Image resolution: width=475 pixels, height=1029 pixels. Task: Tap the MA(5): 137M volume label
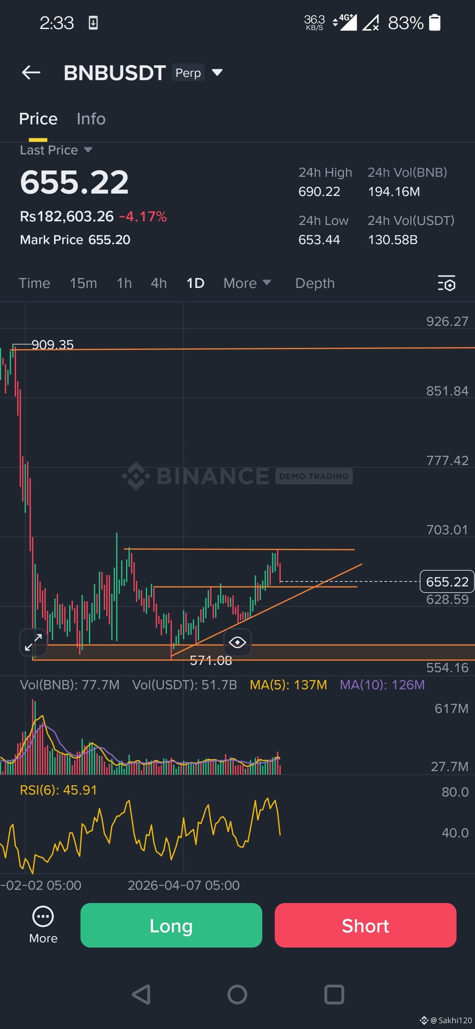[288, 685]
